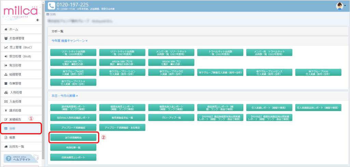Collapse the sidebar with the left arrow
This screenshot has width=350, height=167.
click(38, 20)
